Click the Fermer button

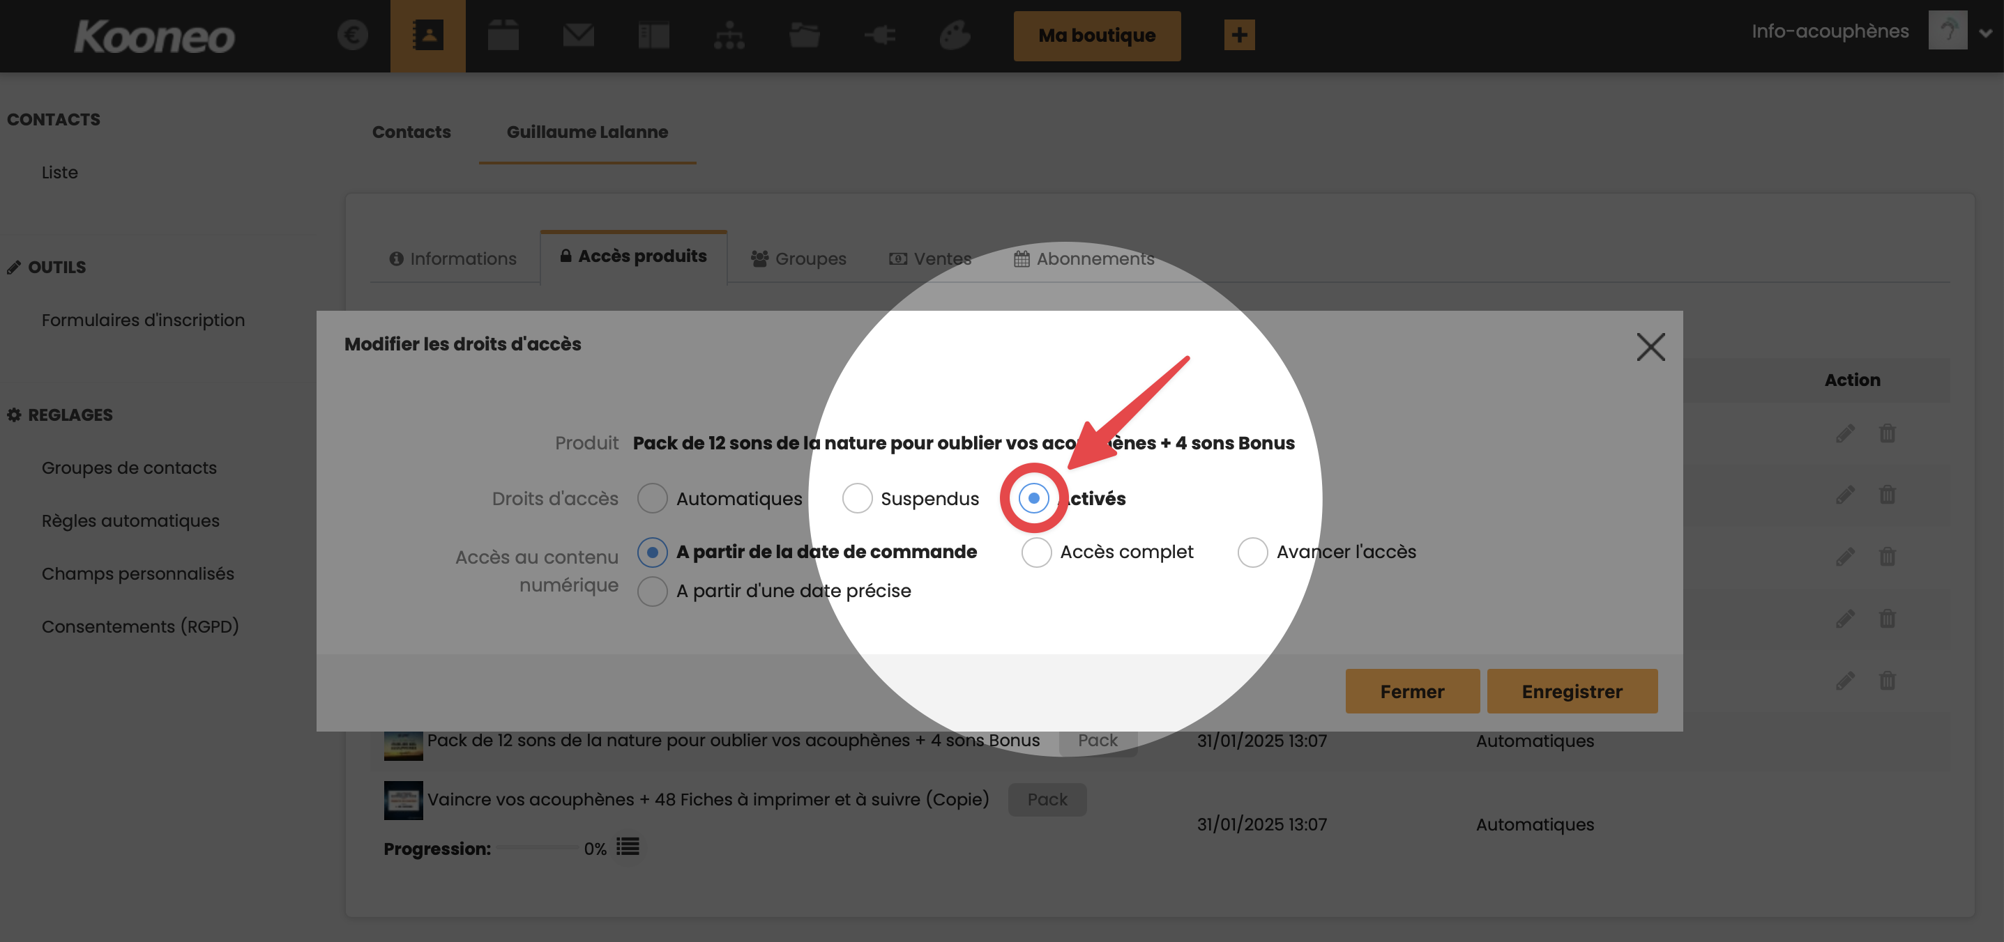coord(1413,691)
